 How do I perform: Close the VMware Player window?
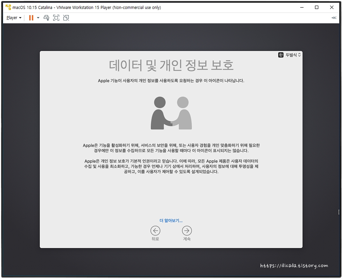332,7
